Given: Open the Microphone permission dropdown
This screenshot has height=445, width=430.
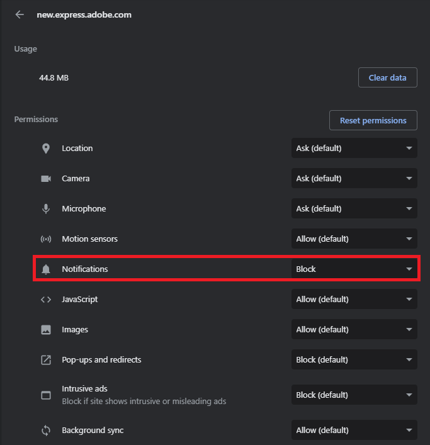Looking at the screenshot, I should (354, 209).
